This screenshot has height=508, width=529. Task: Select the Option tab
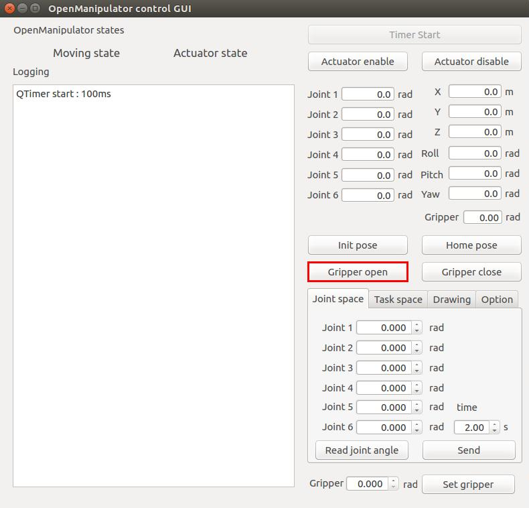[497, 300]
